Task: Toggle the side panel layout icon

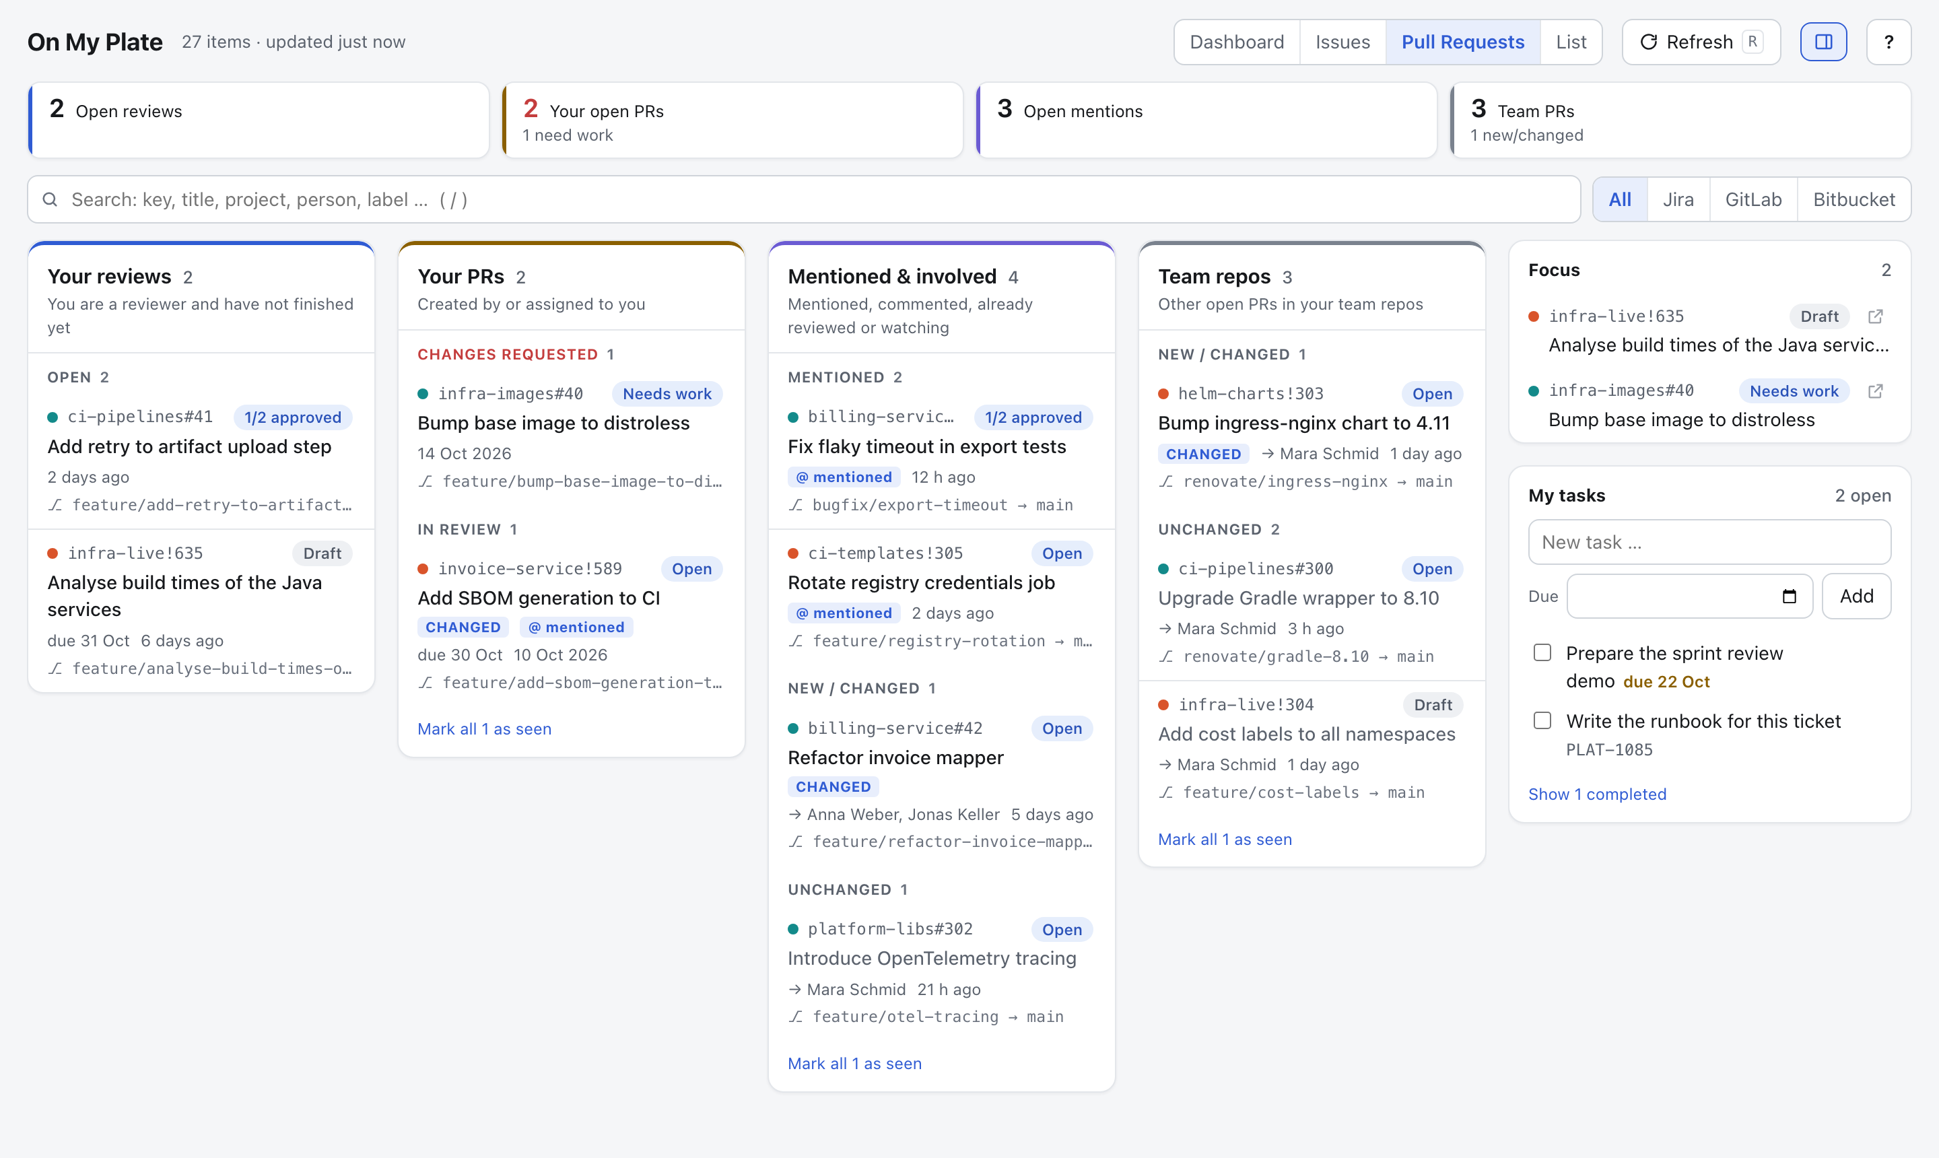Action: tap(1823, 42)
